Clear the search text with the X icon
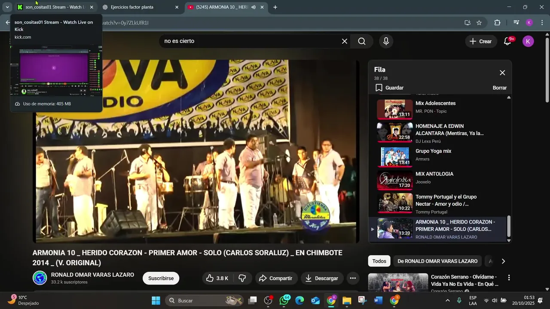Viewport: 550px width, 309px height. [x=344, y=41]
